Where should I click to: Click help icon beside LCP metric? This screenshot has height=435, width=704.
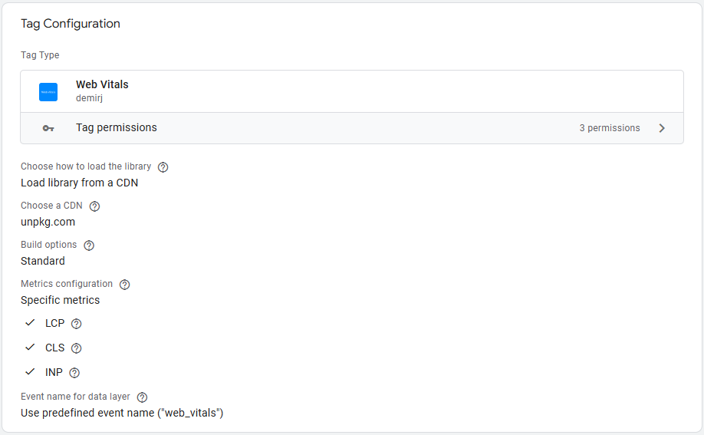click(76, 324)
